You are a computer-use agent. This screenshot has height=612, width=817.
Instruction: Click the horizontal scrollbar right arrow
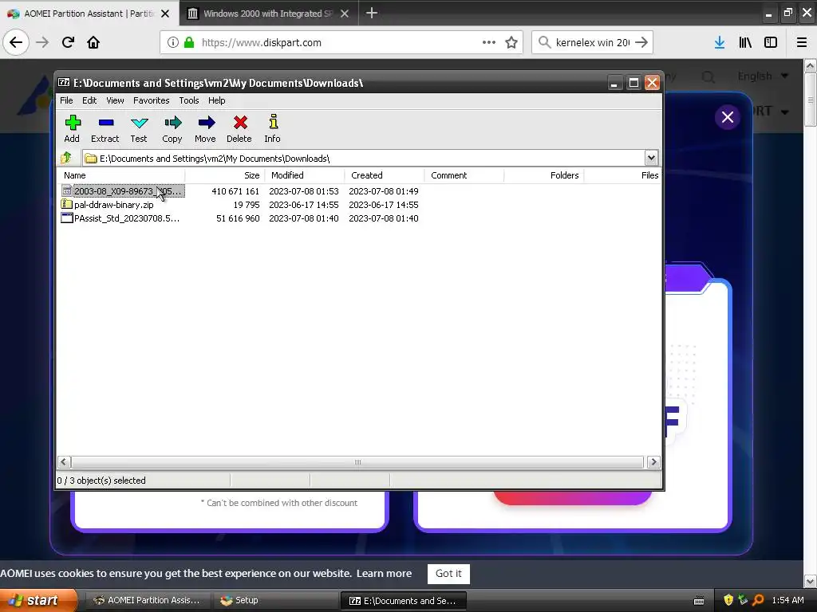point(653,461)
